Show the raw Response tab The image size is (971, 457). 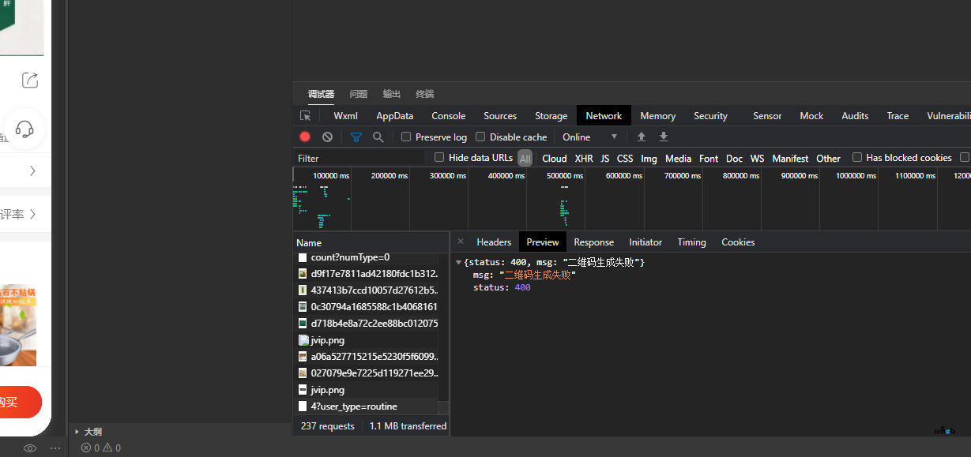pos(594,242)
